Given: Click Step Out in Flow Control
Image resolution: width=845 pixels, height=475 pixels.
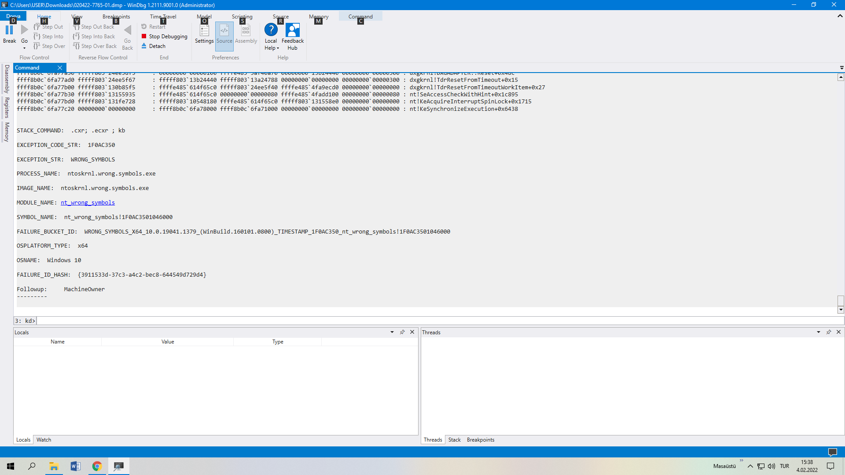Looking at the screenshot, I should (x=48, y=27).
